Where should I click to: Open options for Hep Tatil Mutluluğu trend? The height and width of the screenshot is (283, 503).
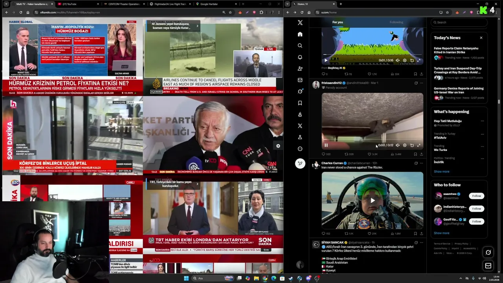click(x=482, y=121)
